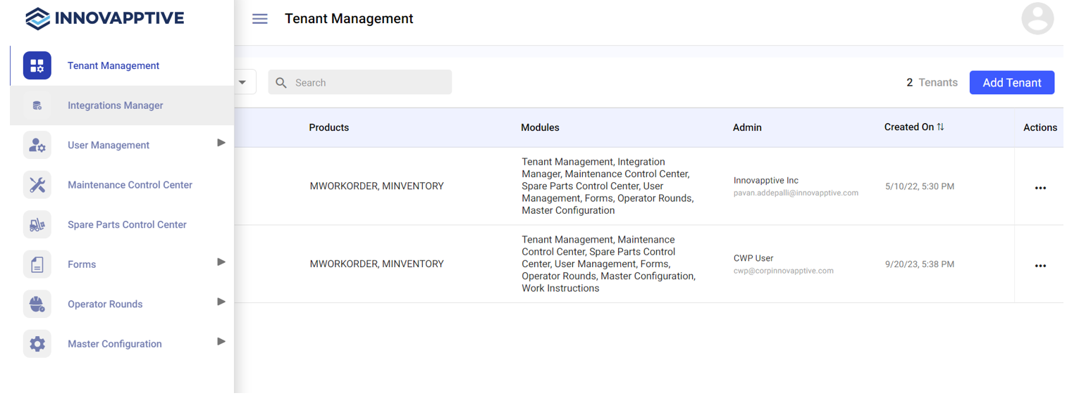Image resolution: width=1067 pixels, height=398 pixels.
Task: Toggle the hamburger menu icon
Action: pyautogui.click(x=260, y=19)
